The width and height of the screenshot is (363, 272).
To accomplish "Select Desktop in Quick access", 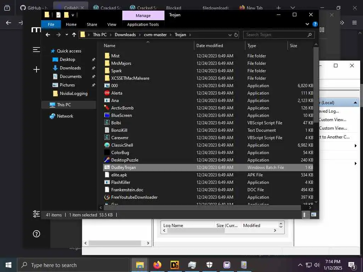I will click(x=67, y=59).
